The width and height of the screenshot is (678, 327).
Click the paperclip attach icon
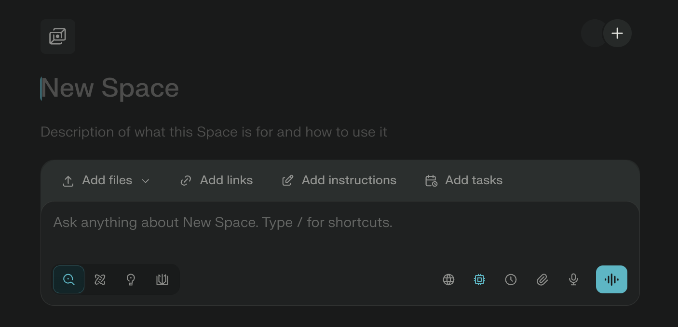click(x=542, y=279)
